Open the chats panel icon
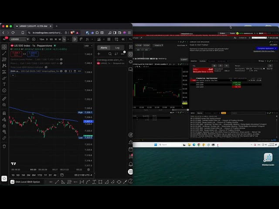Viewport: 279px width, 209px height. (x=131, y=69)
